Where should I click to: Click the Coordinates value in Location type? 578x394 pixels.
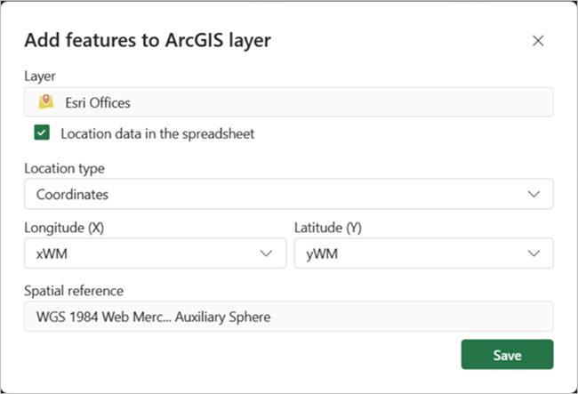point(73,194)
